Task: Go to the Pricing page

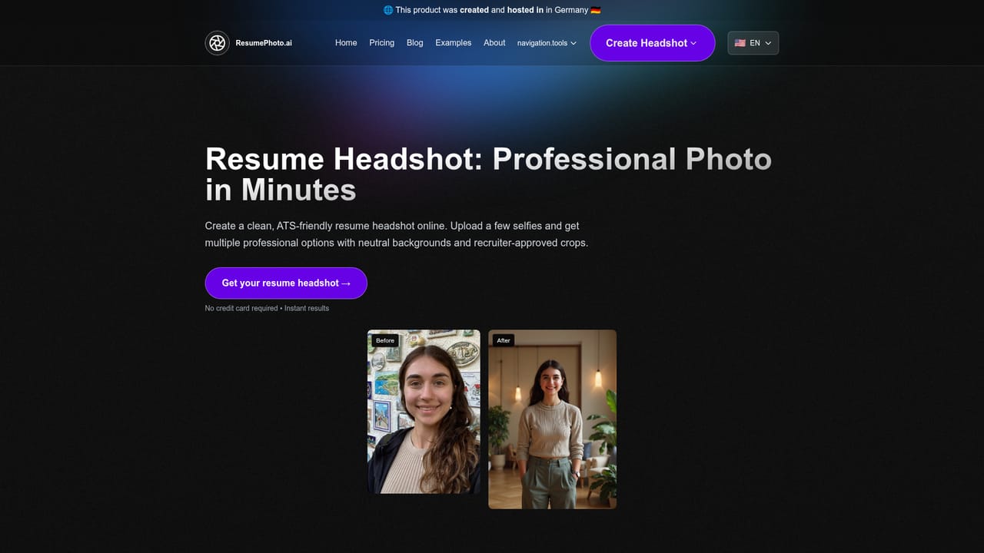Action: (x=381, y=43)
